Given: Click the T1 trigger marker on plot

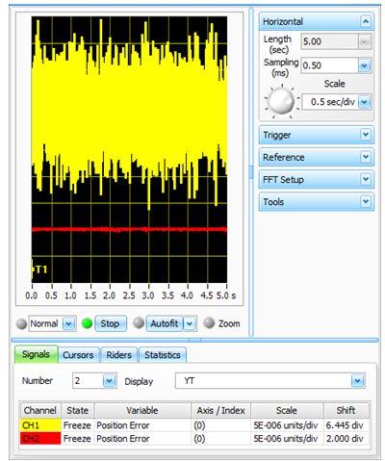Looking at the screenshot, I should tap(39, 269).
